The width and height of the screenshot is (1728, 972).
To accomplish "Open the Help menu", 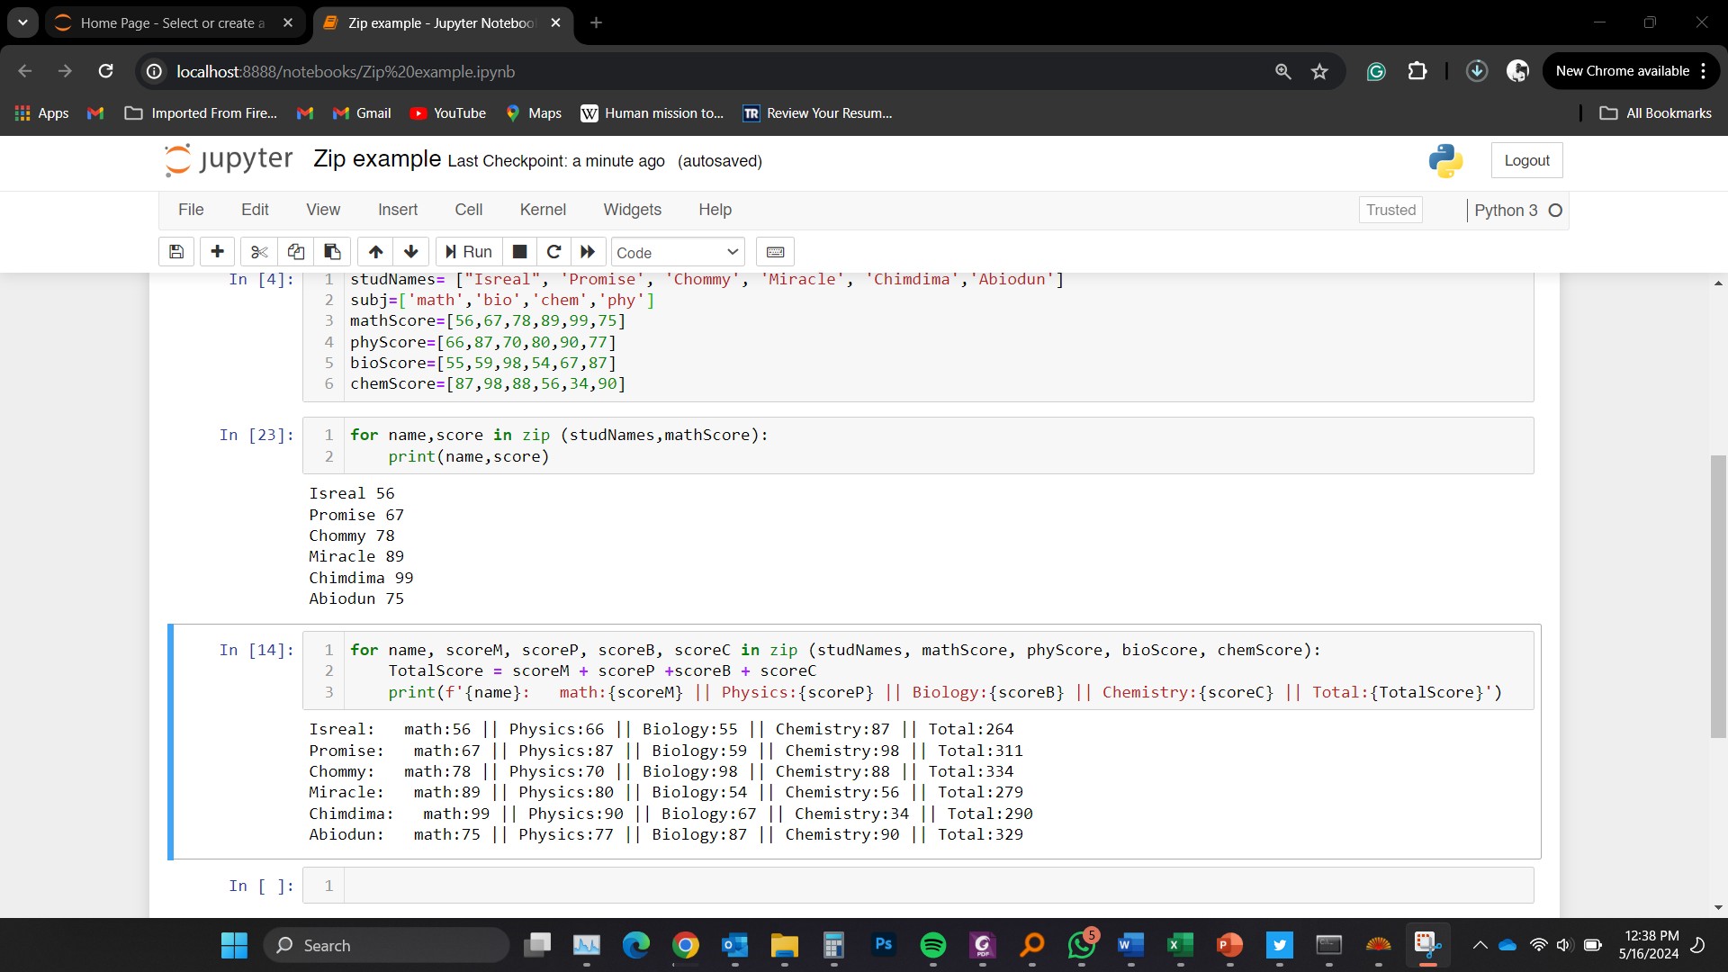I will 715,210.
